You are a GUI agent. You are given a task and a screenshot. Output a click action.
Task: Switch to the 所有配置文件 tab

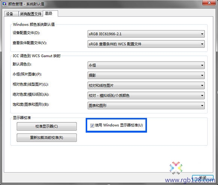31,14
